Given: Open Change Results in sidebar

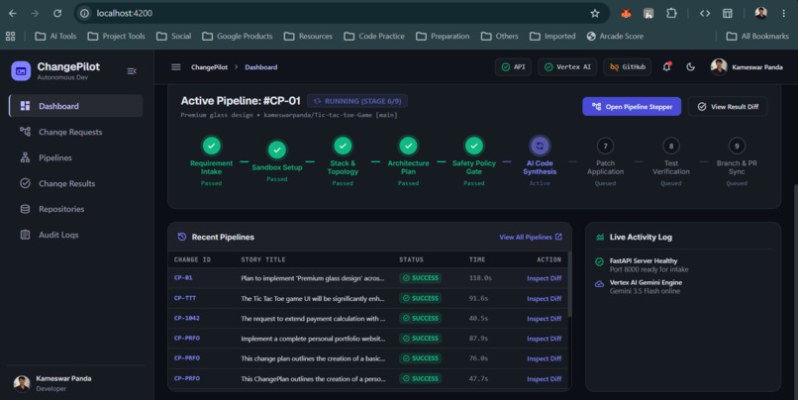Looking at the screenshot, I should (76, 183).
